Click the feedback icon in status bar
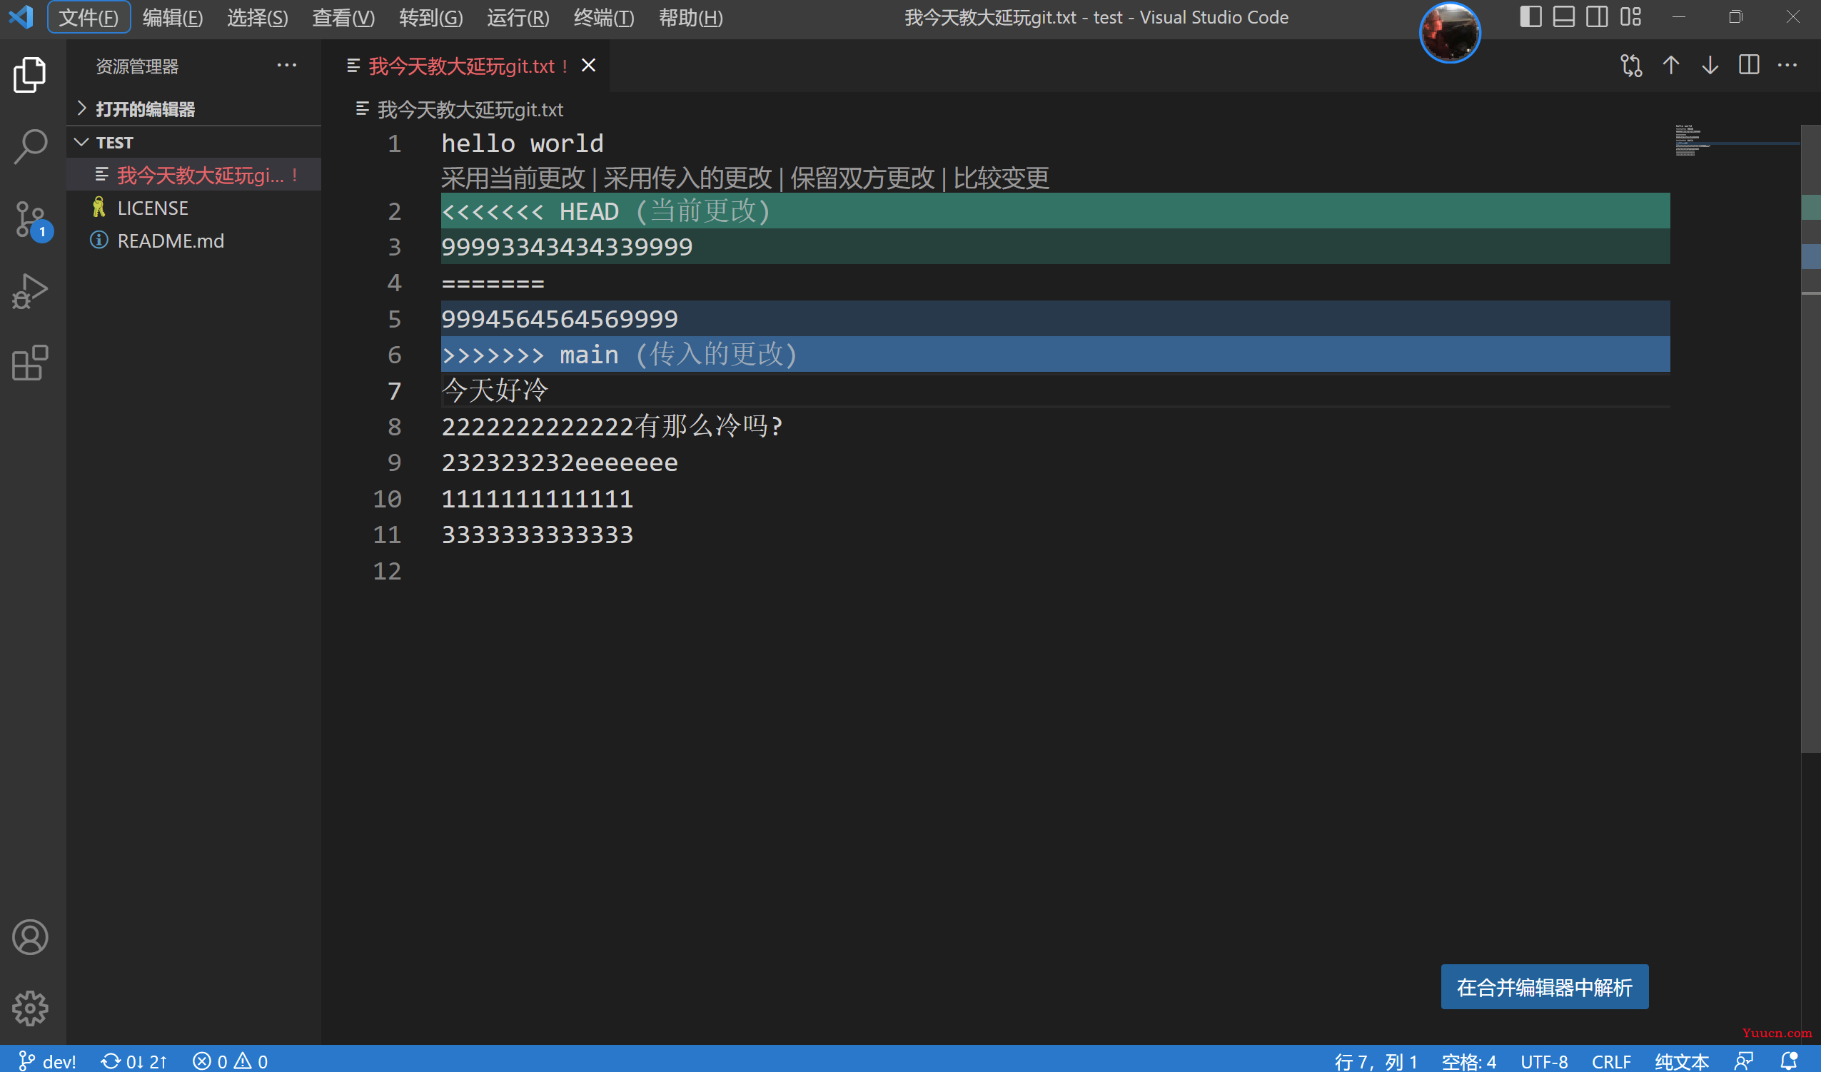1821x1072 pixels. pos(1744,1061)
